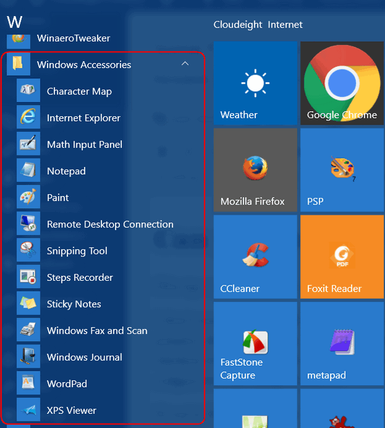Click the Internet Explorer text label

tap(83, 118)
